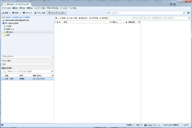Click the magnifier icon in contact search box
This screenshot has width=192, height=128.
52,71
